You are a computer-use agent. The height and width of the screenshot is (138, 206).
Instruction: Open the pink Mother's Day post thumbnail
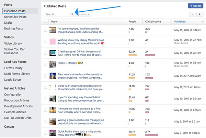point(53,42)
